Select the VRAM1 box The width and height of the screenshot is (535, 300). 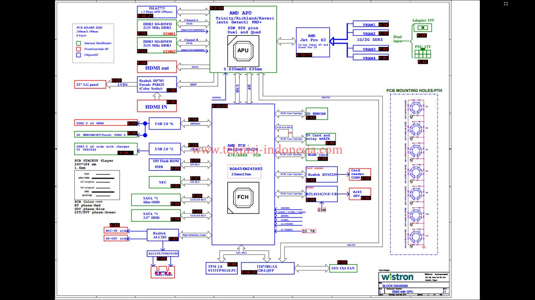tap(370, 25)
